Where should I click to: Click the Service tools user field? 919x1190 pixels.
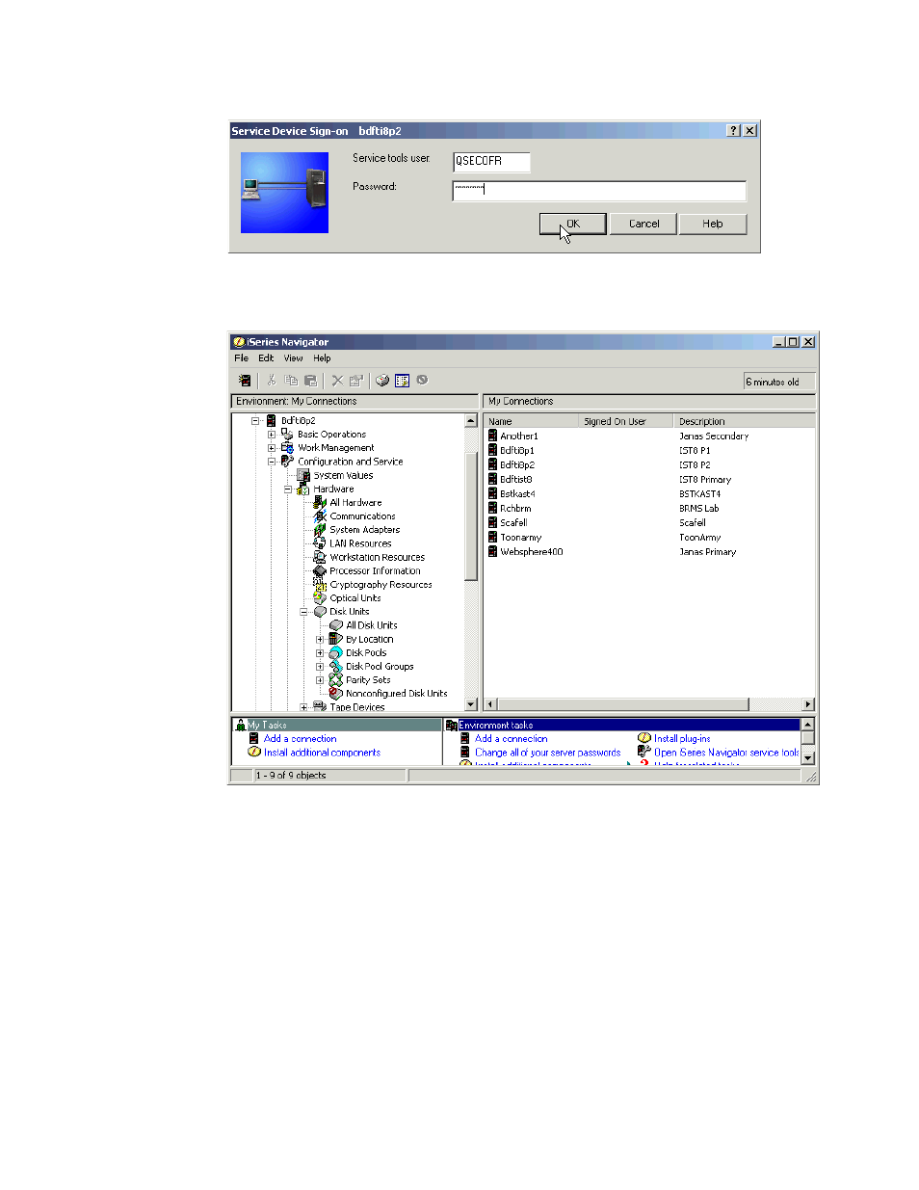[491, 161]
